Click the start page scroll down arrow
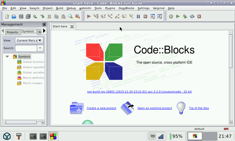The width and height of the screenshot is (235, 141). coord(231,122)
